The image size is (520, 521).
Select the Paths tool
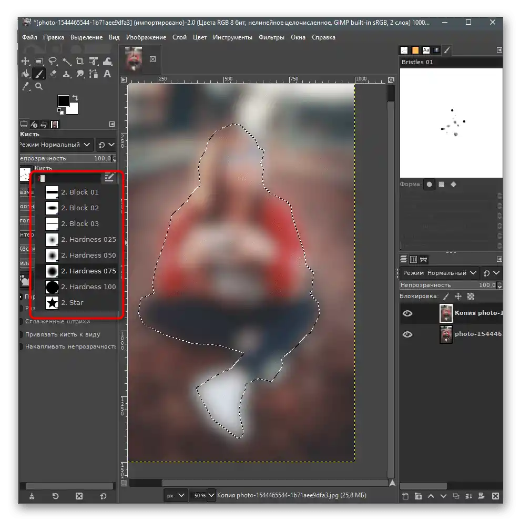click(94, 74)
